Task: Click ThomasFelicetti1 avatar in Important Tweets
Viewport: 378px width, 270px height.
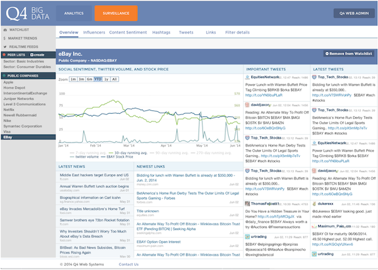Action: [x=247, y=204]
